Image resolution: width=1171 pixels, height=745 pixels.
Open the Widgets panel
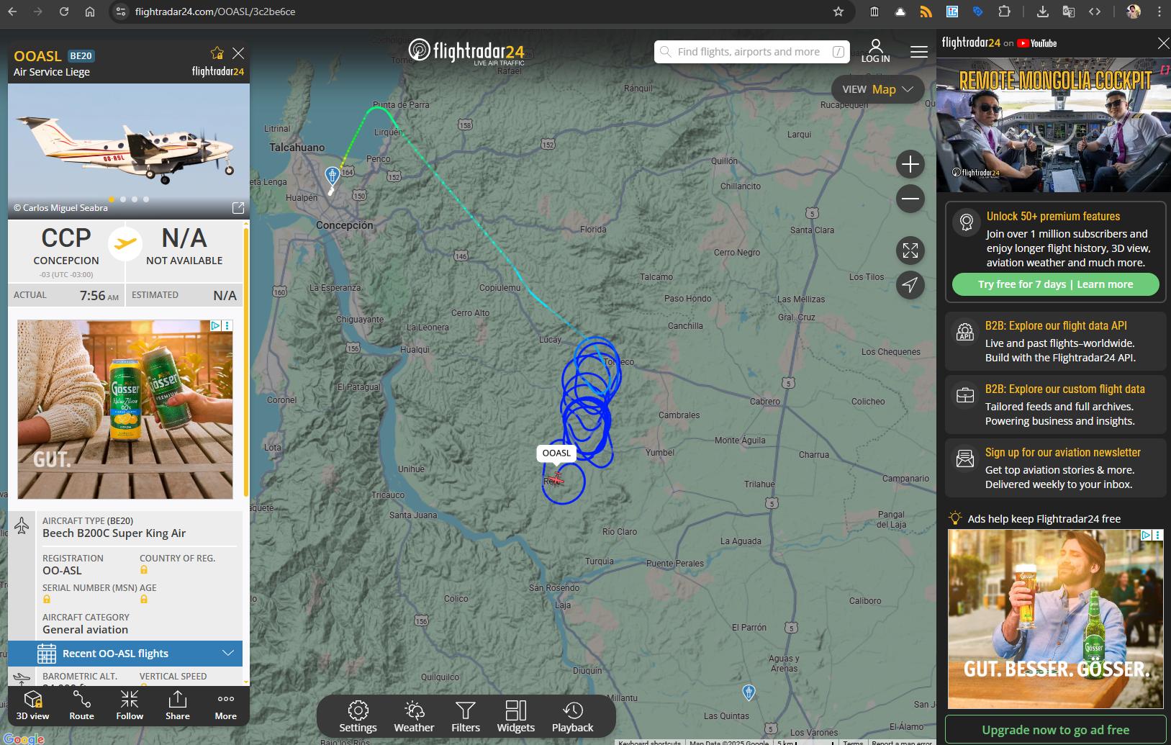[x=516, y=717]
